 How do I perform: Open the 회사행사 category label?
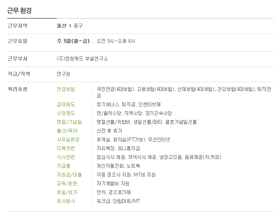pos(66,201)
